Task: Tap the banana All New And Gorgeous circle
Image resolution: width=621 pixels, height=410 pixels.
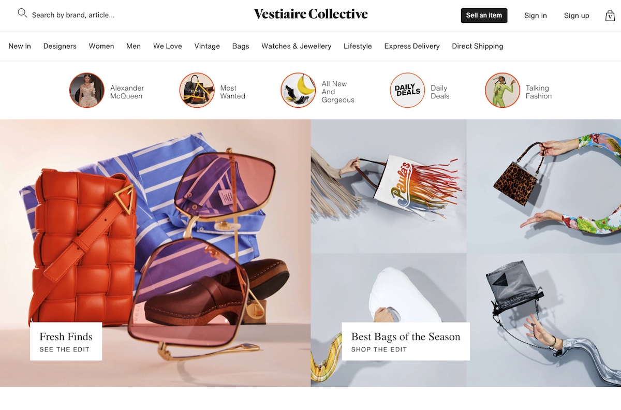Action: [x=298, y=90]
